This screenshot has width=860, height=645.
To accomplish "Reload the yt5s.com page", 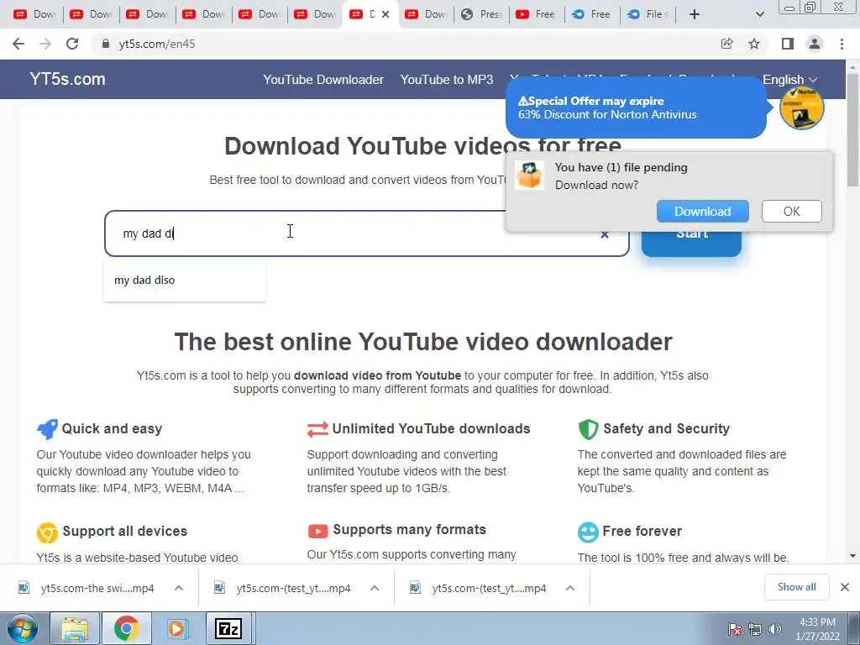I will [72, 44].
